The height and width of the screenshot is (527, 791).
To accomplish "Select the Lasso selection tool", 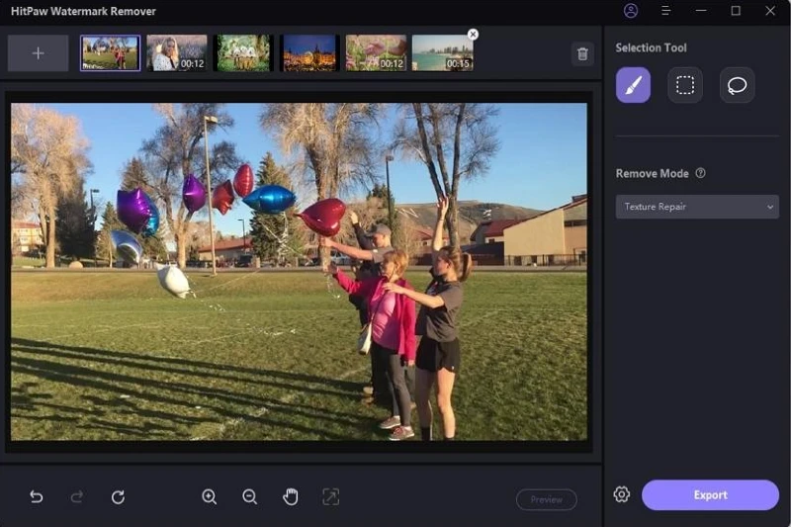I will pyautogui.click(x=737, y=85).
